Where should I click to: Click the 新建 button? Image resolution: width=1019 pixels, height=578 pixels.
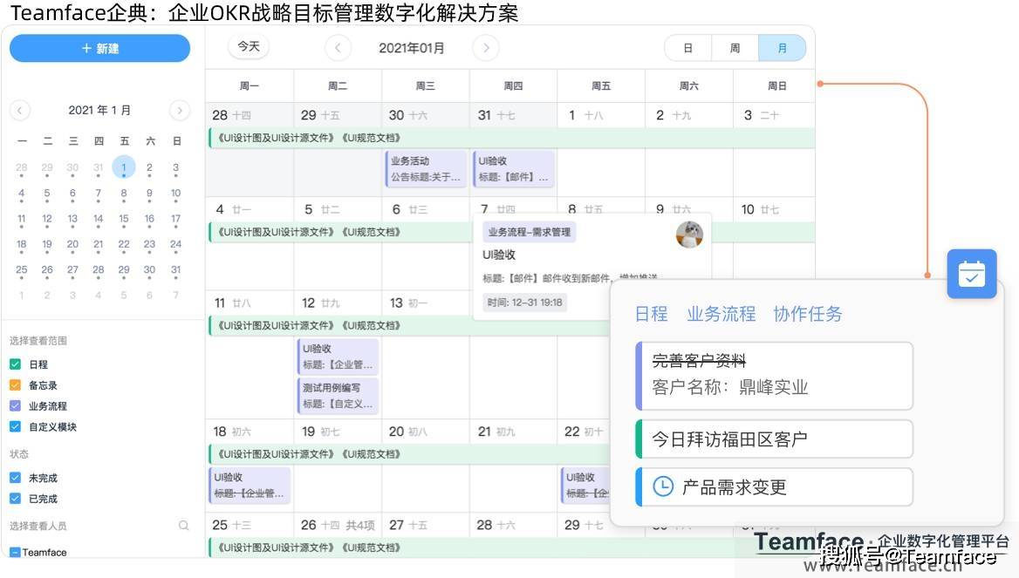(100, 49)
